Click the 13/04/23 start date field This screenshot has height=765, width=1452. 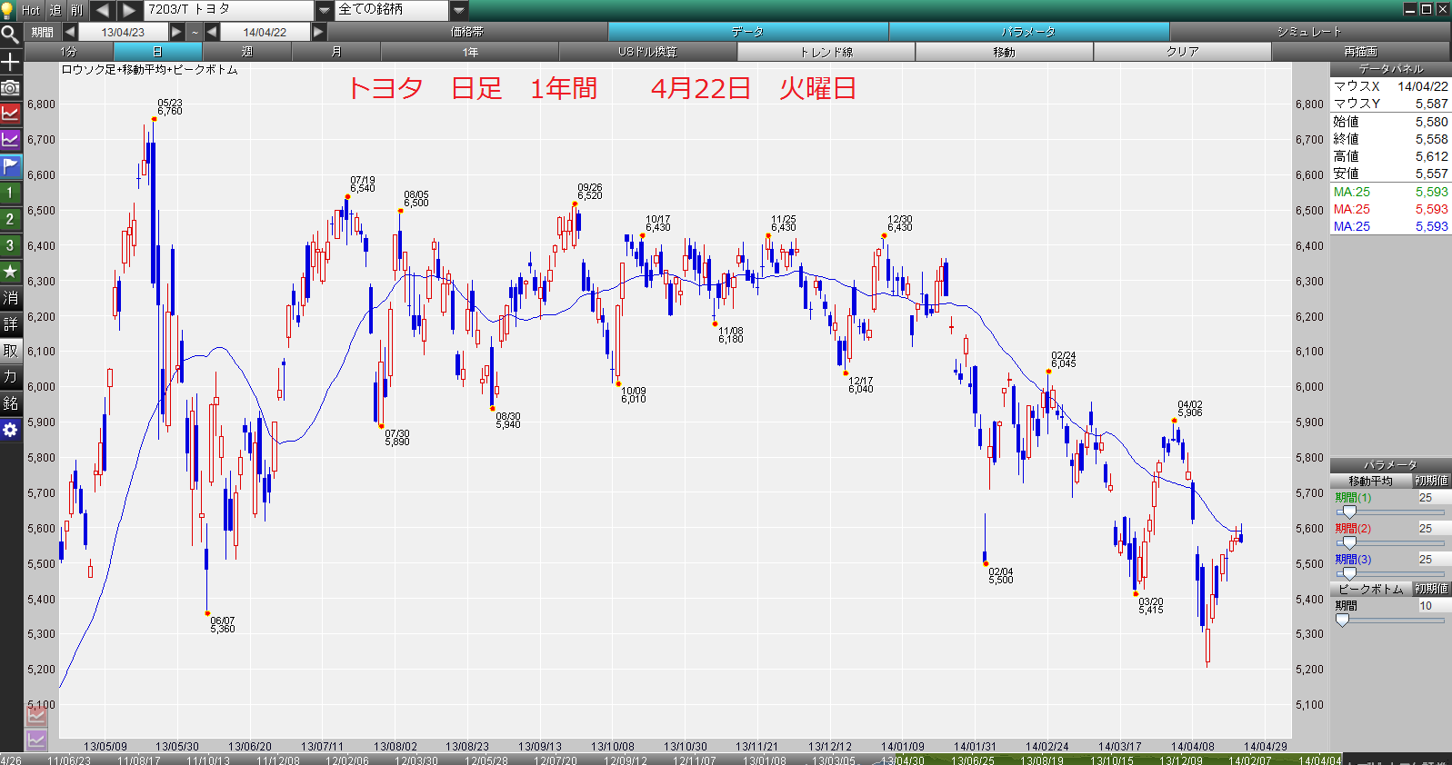click(x=124, y=32)
